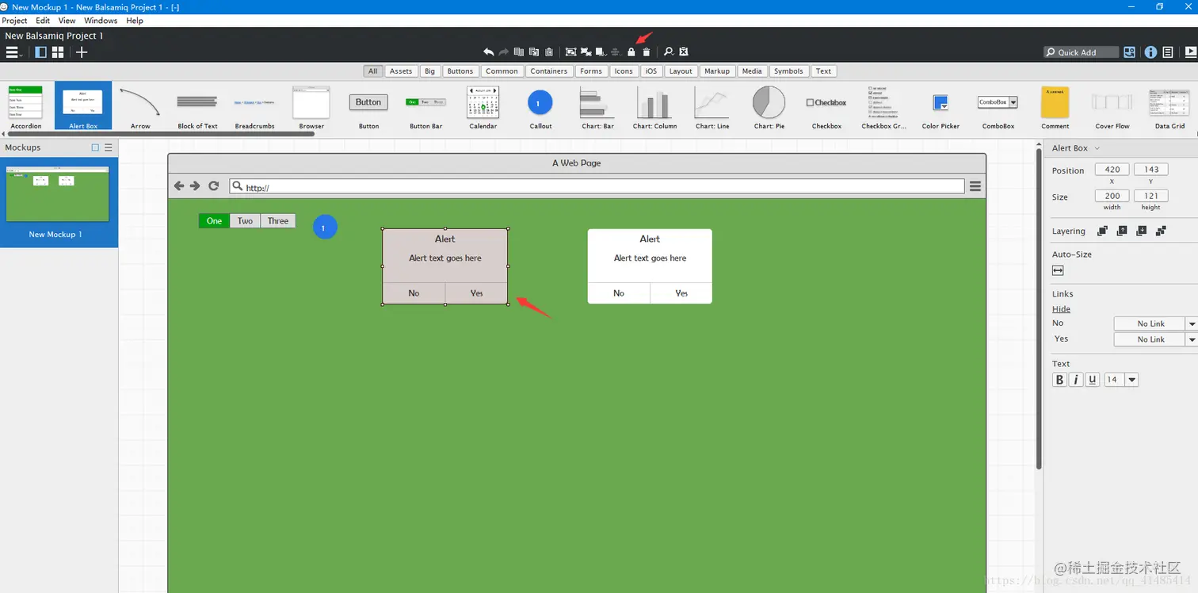Toggle the project notes panel icon
This screenshot has height=593, width=1198.
(x=1168, y=52)
